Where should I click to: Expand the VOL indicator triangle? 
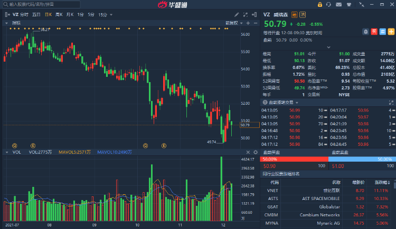[7, 152]
